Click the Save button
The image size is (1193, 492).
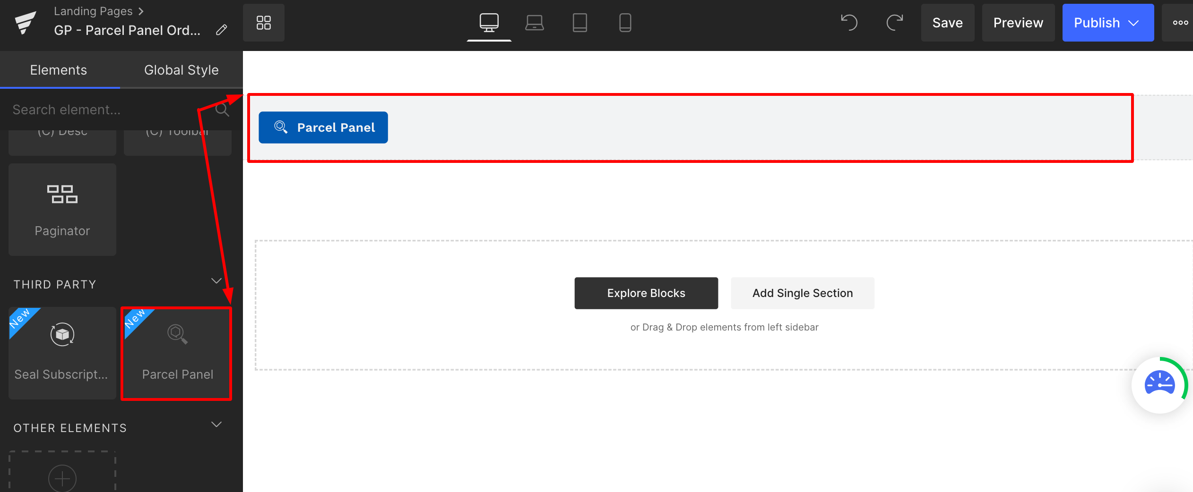pyautogui.click(x=947, y=22)
